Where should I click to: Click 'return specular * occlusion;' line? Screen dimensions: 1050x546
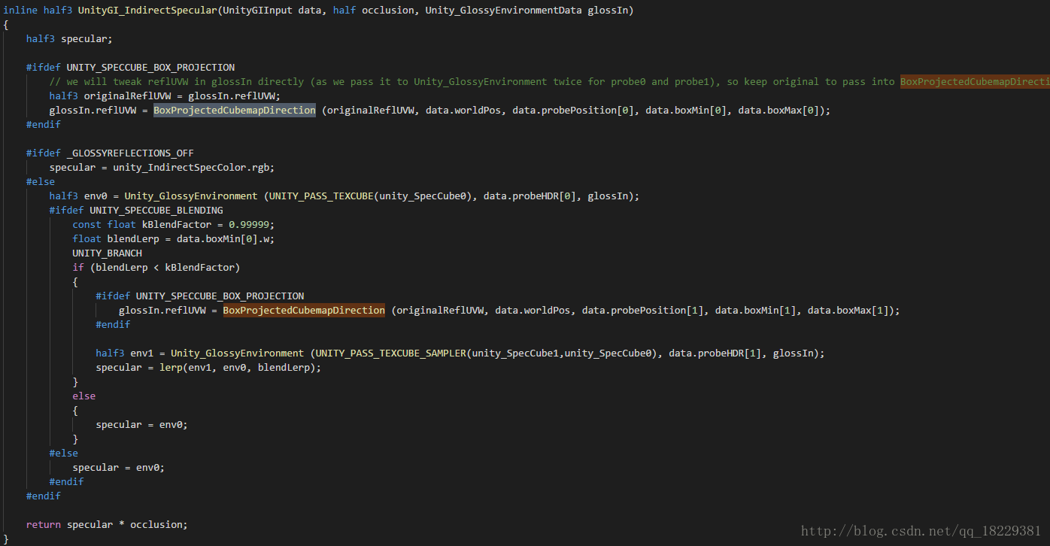coord(107,525)
